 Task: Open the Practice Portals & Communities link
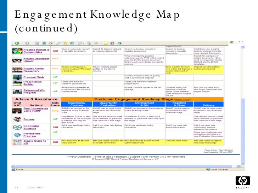pos(37,51)
